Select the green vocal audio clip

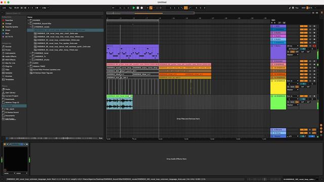(119, 102)
